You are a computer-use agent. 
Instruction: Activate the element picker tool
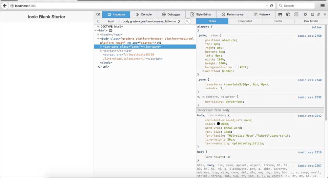[x=98, y=14]
